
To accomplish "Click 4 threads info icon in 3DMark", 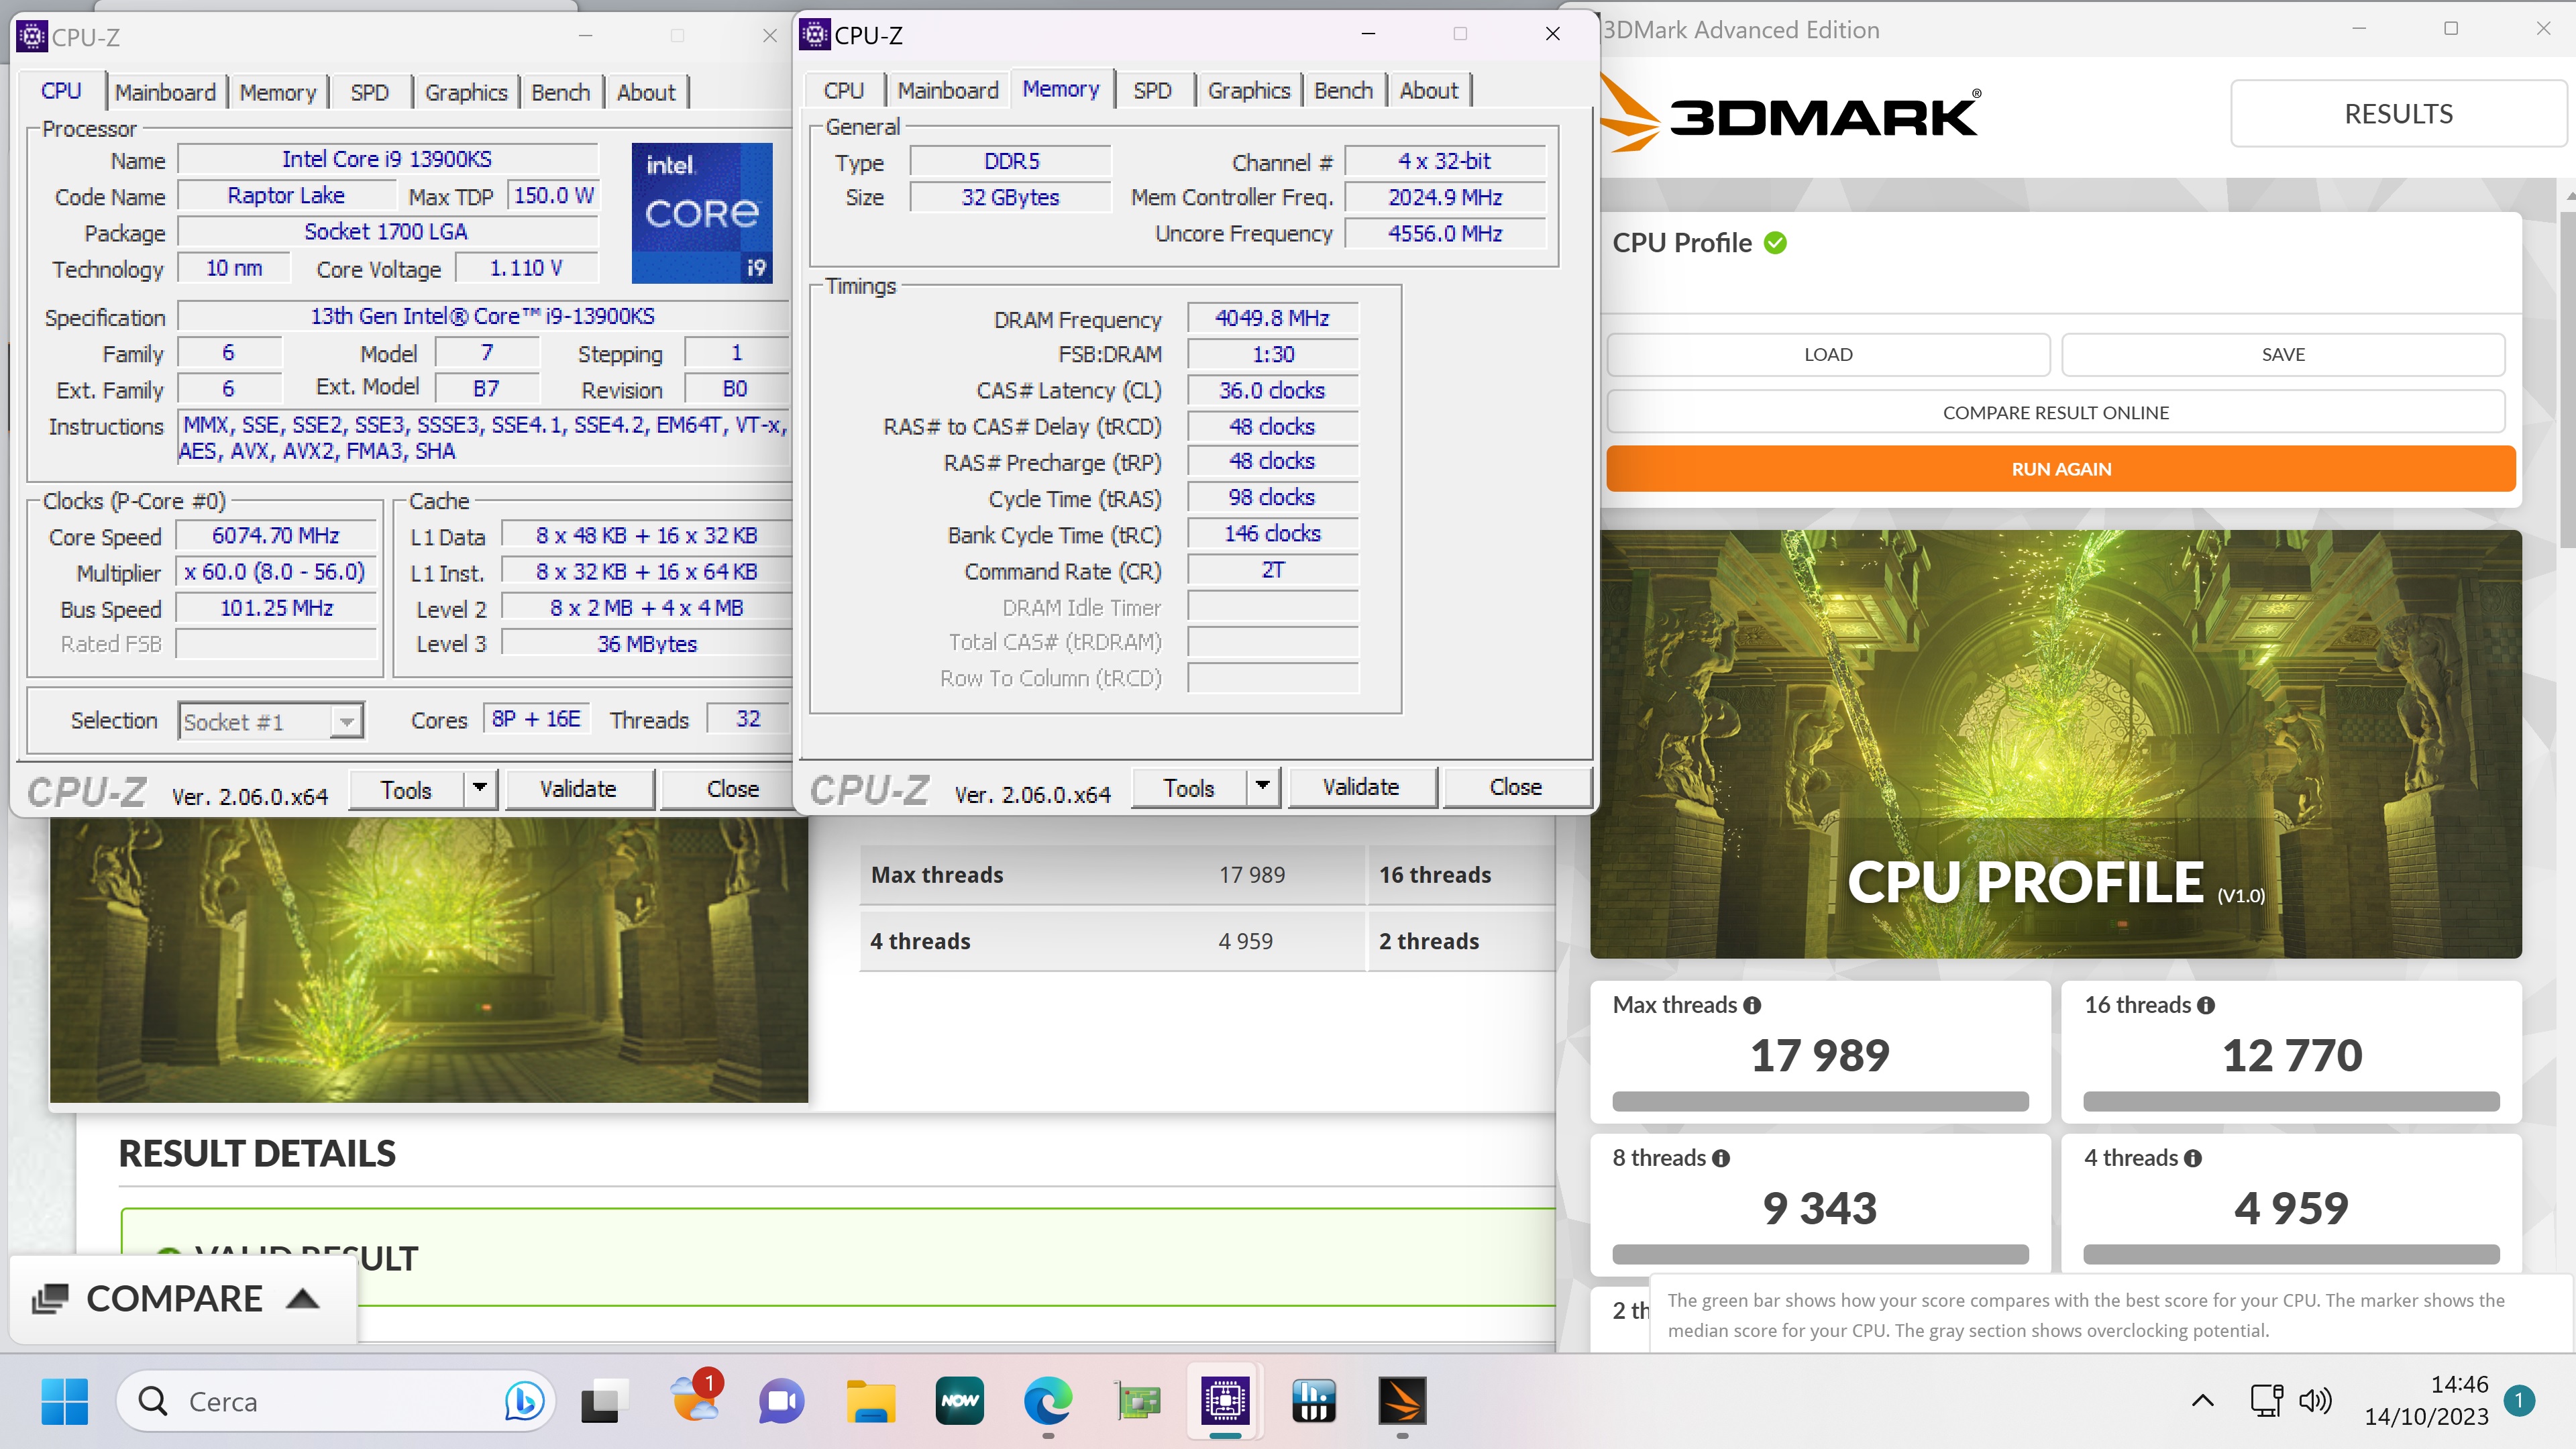I will click(x=2193, y=1159).
